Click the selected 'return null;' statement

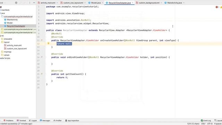click(64, 44)
